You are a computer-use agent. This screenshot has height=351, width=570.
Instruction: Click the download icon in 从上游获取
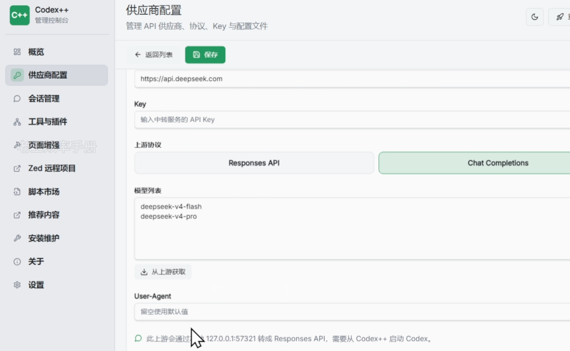144,272
